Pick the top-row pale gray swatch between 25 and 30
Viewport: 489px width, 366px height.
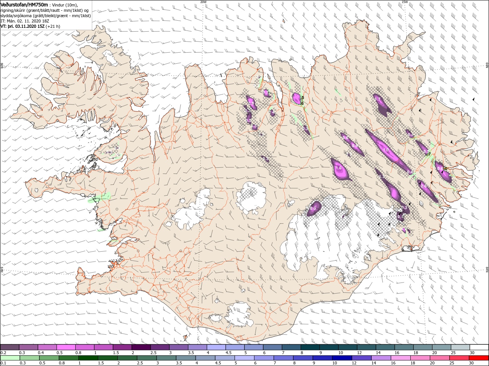pos(460,347)
